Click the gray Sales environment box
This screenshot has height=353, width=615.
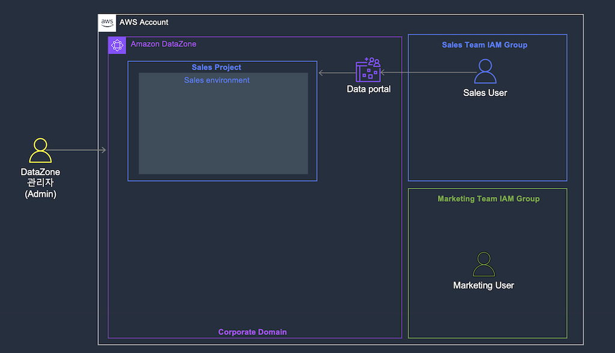(x=223, y=123)
